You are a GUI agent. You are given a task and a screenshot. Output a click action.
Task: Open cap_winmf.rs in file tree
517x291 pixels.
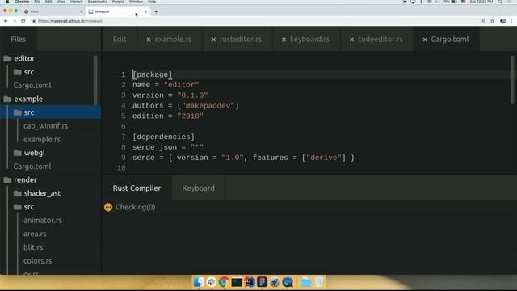[45, 126]
